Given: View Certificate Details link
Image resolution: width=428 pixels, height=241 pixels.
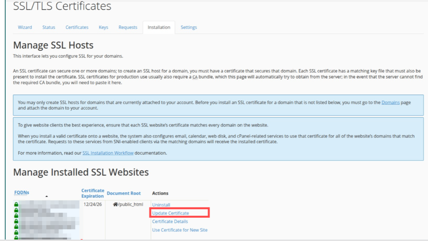Looking at the screenshot, I should [170, 221].
